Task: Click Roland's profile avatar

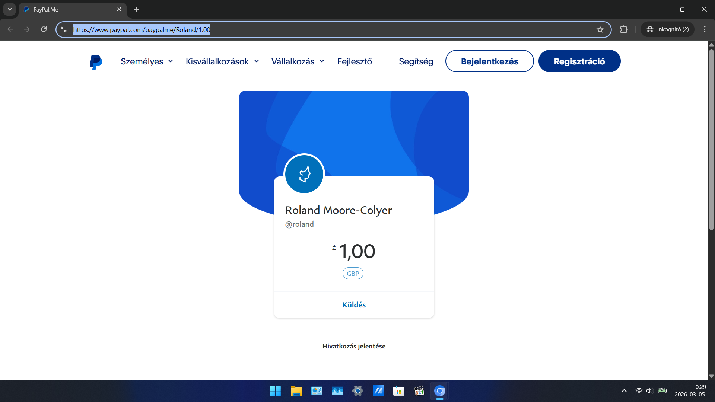Action: point(304,174)
